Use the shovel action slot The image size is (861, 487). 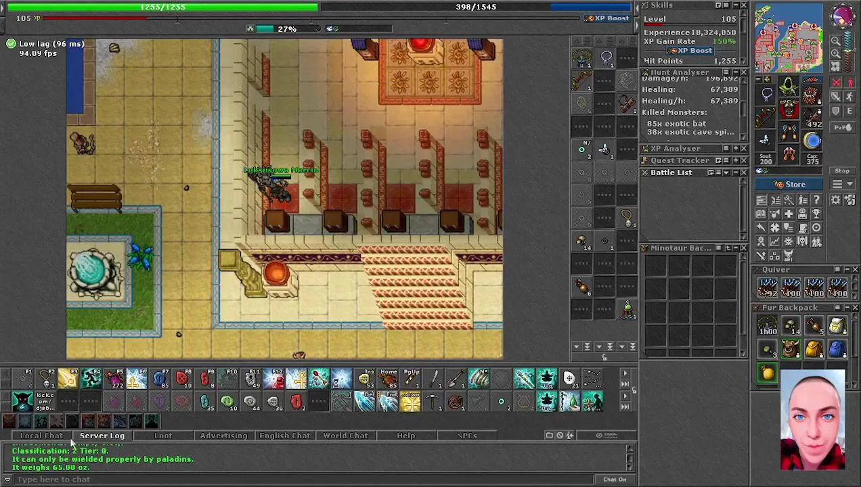tap(455, 379)
